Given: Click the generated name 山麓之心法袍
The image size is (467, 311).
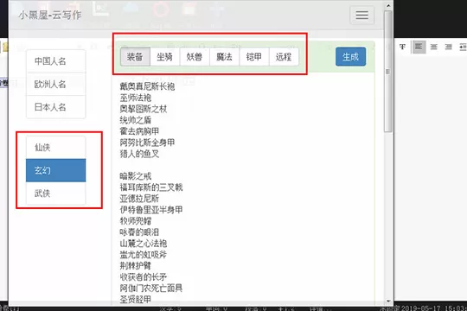Looking at the screenshot, I should coord(144,243).
